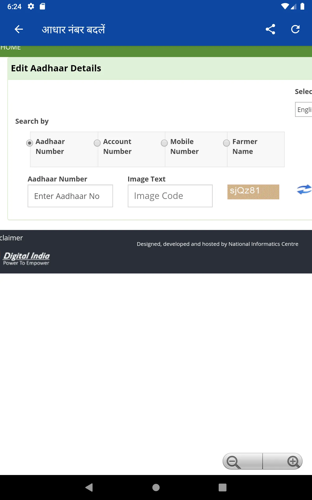Tap the zoom in magnifier button
The image size is (312, 500).
pos(283,461)
